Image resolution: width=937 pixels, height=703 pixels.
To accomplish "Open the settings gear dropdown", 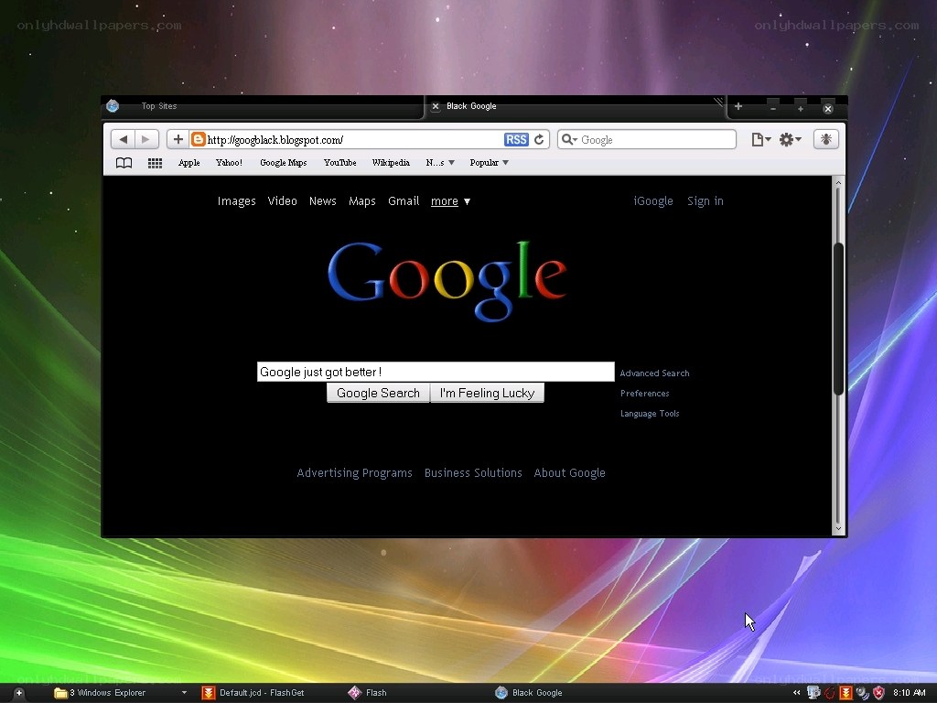I will pos(790,139).
